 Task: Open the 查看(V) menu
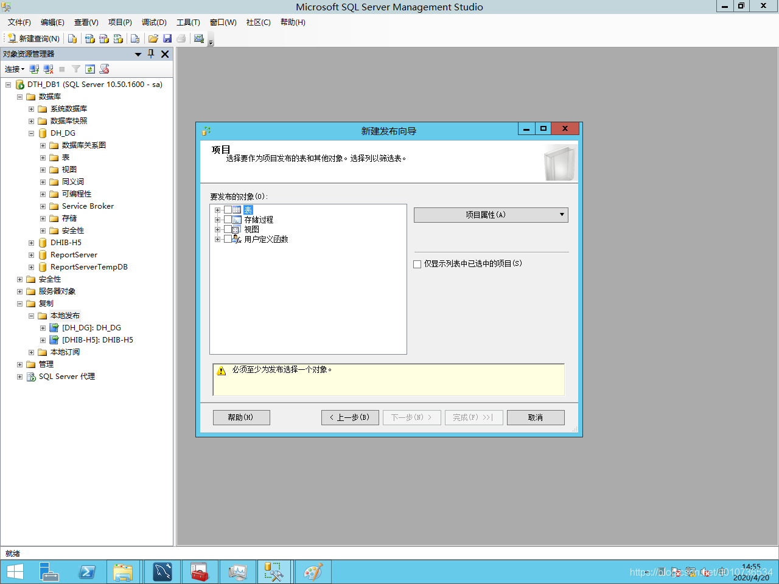click(x=86, y=22)
